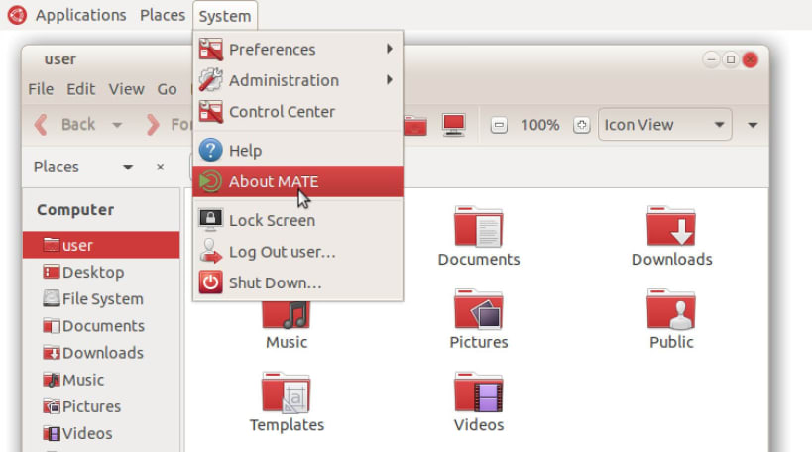This screenshot has height=452, width=812.
Task: Select the Templates folder icon
Action: pyautogui.click(x=287, y=393)
